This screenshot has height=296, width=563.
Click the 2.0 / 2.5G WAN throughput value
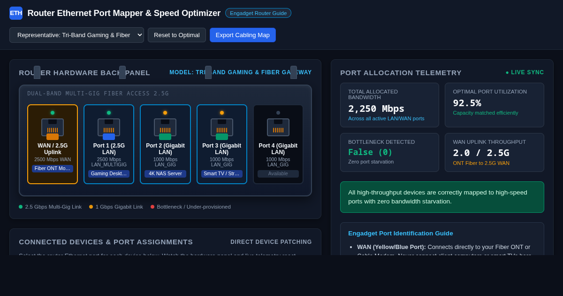[x=481, y=153]
